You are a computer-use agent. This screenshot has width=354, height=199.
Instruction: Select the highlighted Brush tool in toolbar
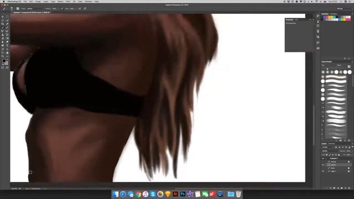(2, 28)
